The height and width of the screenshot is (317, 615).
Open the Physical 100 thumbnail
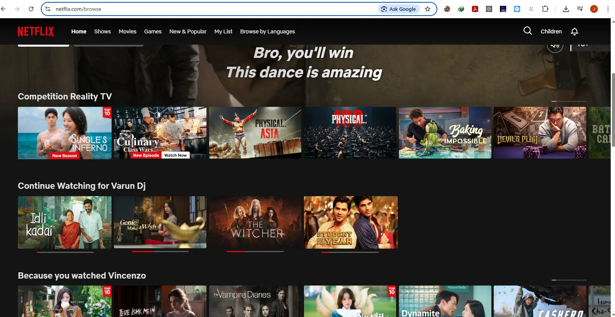pos(350,133)
